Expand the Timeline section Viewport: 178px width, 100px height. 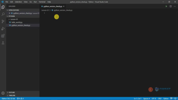point(12,96)
